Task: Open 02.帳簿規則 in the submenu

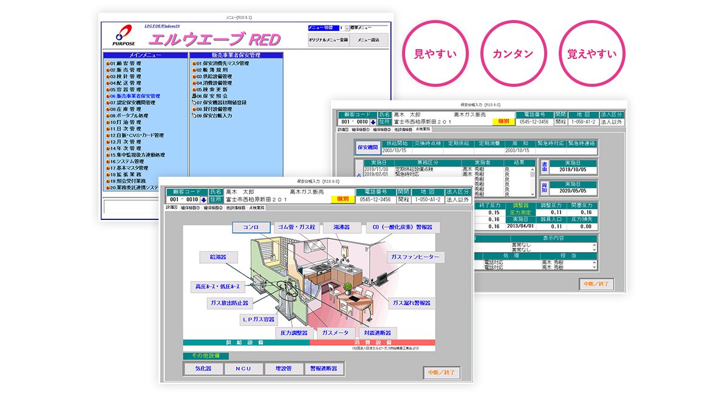Action: click(212, 70)
